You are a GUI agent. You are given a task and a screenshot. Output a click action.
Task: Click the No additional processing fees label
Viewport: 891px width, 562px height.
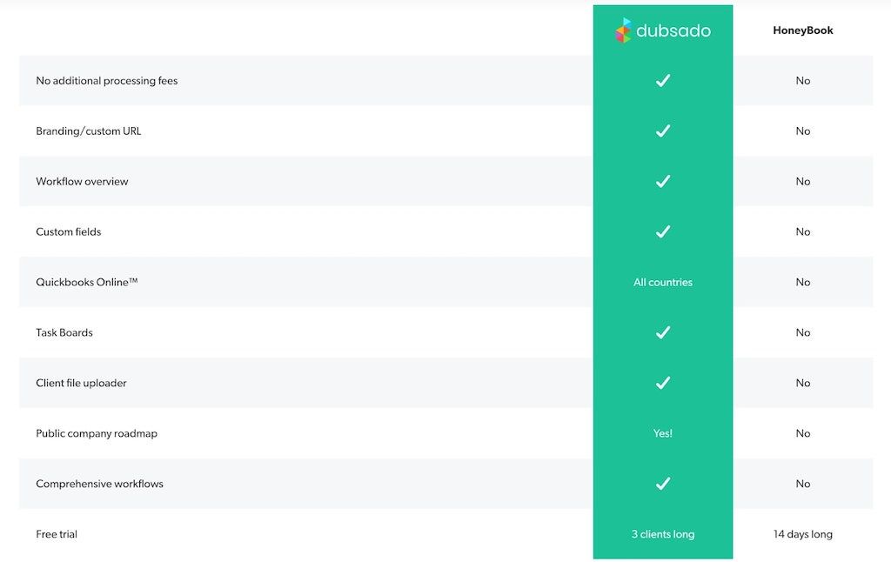pyautogui.click(x=106, y=81)
